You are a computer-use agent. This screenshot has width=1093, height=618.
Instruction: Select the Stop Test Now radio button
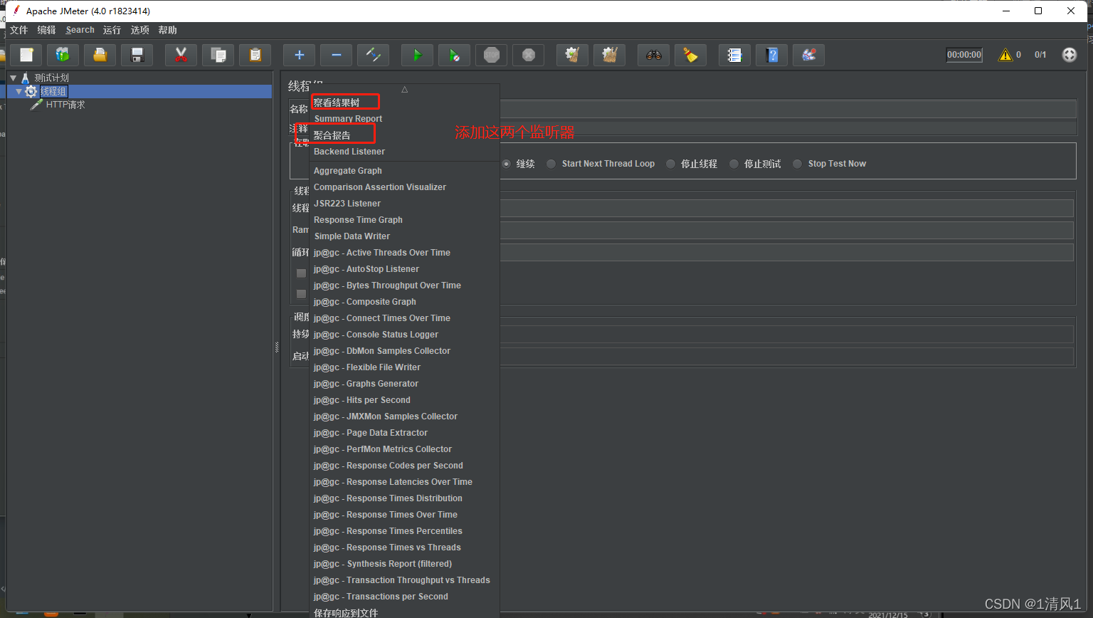click(x=798, y=164)
